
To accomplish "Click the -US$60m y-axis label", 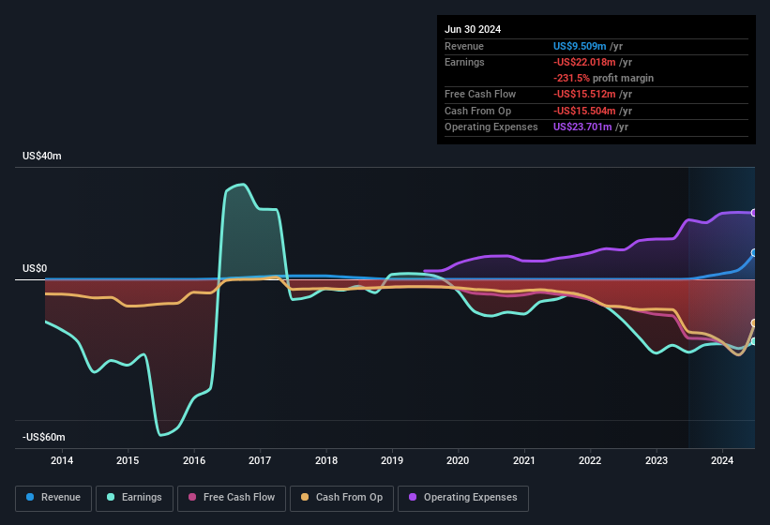I will point(44,438).
